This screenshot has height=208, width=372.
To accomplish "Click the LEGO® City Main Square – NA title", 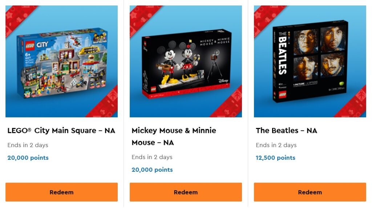I will click(61, 131).
